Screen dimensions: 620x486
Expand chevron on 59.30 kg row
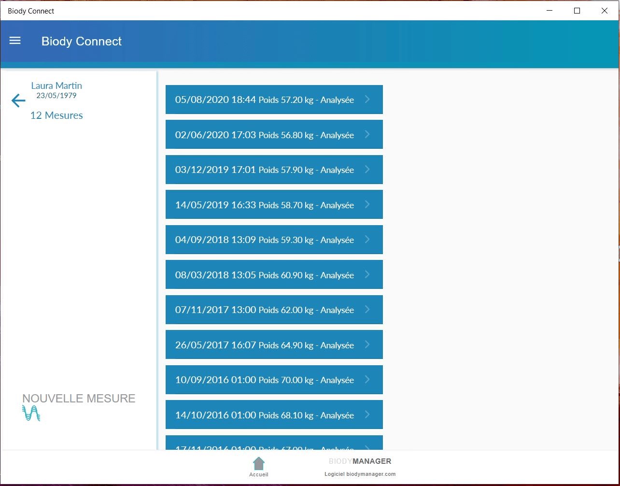click(367, 239)
